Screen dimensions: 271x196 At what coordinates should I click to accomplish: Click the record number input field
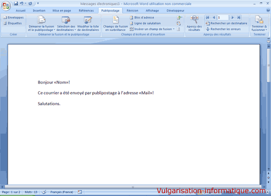click(x=223, y=18)
